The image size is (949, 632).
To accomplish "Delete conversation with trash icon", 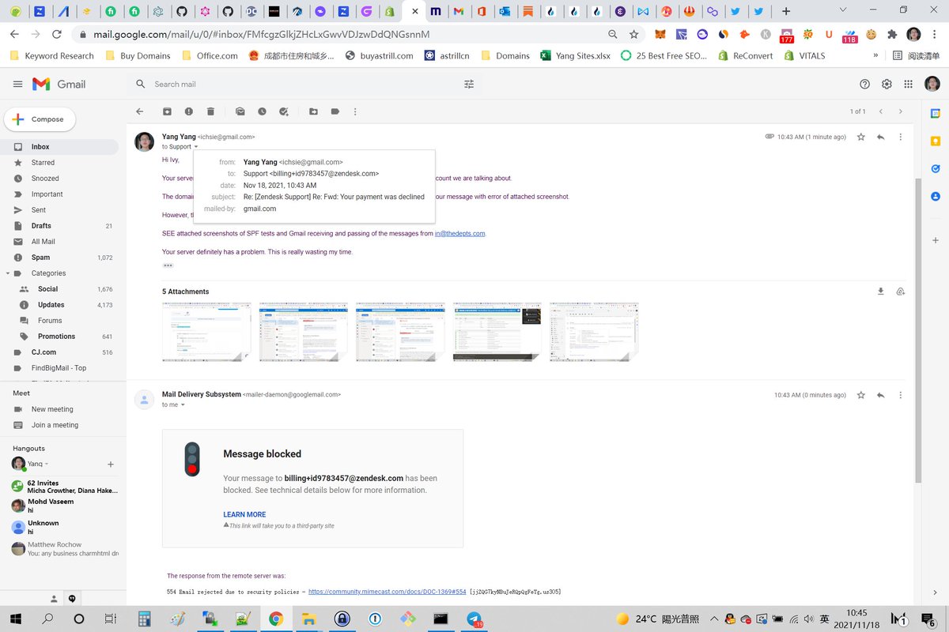I will 211,112.
